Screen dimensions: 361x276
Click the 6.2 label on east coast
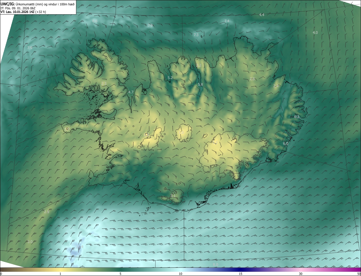[x=297, y=117]
